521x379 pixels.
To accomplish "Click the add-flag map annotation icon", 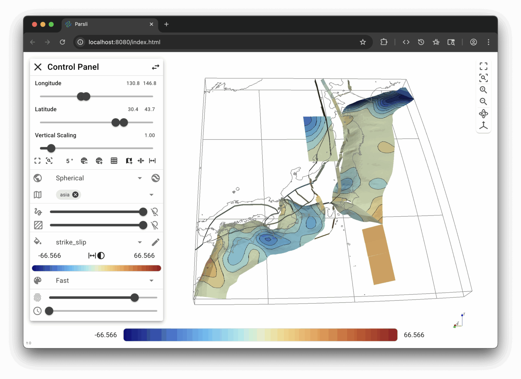I will (x=128, y=160).
